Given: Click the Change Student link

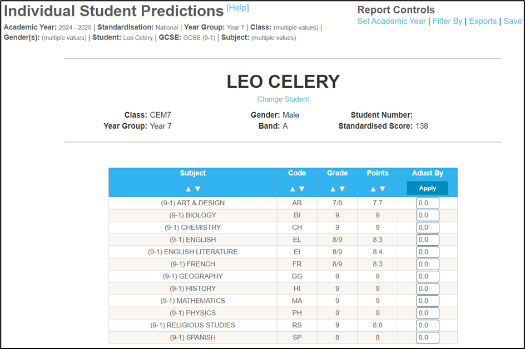Looking at the screenshot, I should [x=283, y=99].
